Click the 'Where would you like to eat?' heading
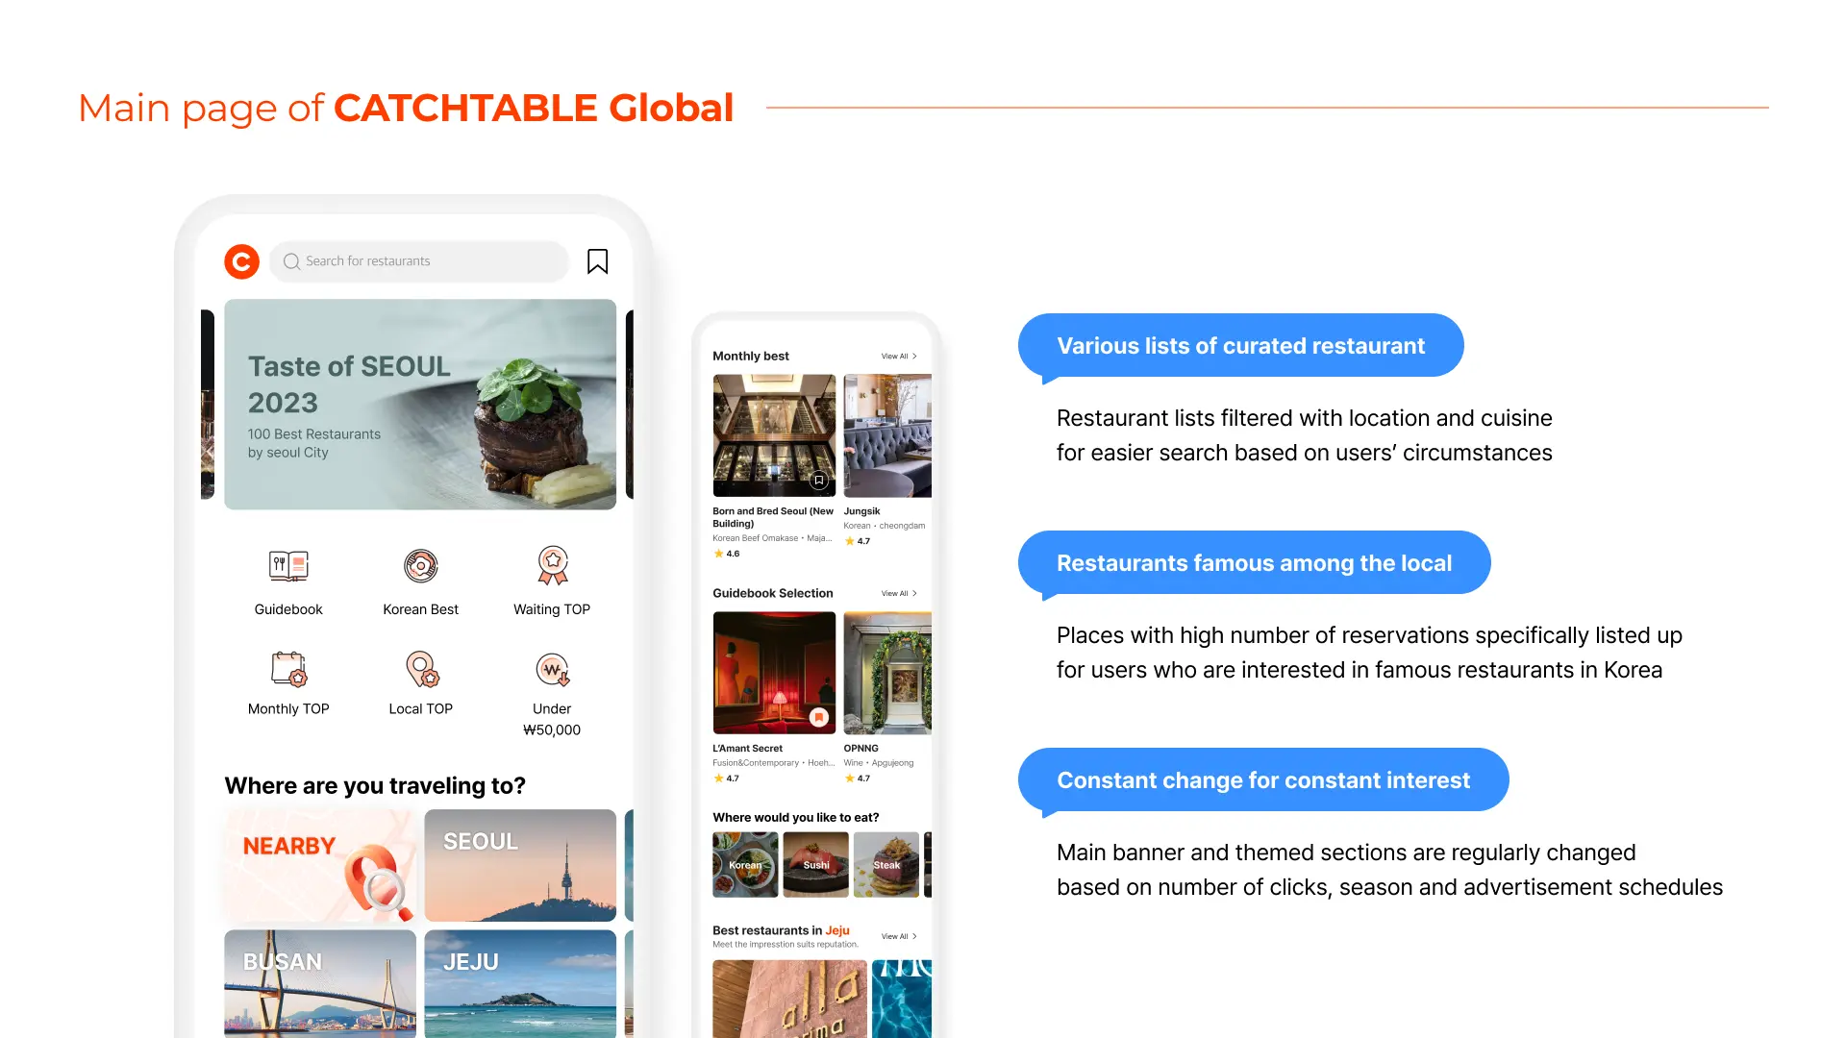Viewport: 1846px width, 1038px height. tap(795, 817)
